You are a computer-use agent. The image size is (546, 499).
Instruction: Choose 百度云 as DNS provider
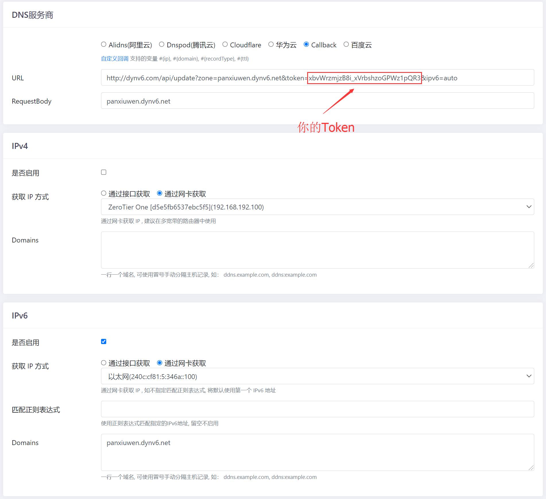346,44
